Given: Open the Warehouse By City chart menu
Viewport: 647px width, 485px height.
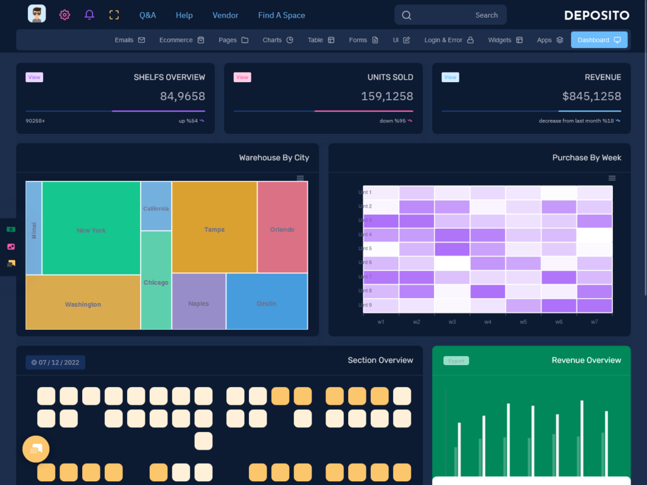Looking at the screenshot, I should [x=300, y=178].
